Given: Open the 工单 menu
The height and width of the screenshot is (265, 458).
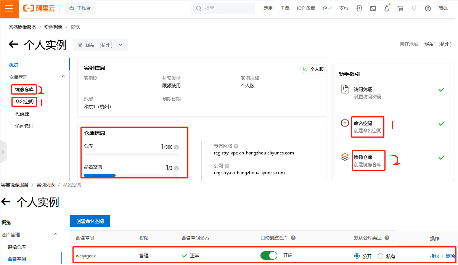Looking at the screenshot, I should [285, 8].
